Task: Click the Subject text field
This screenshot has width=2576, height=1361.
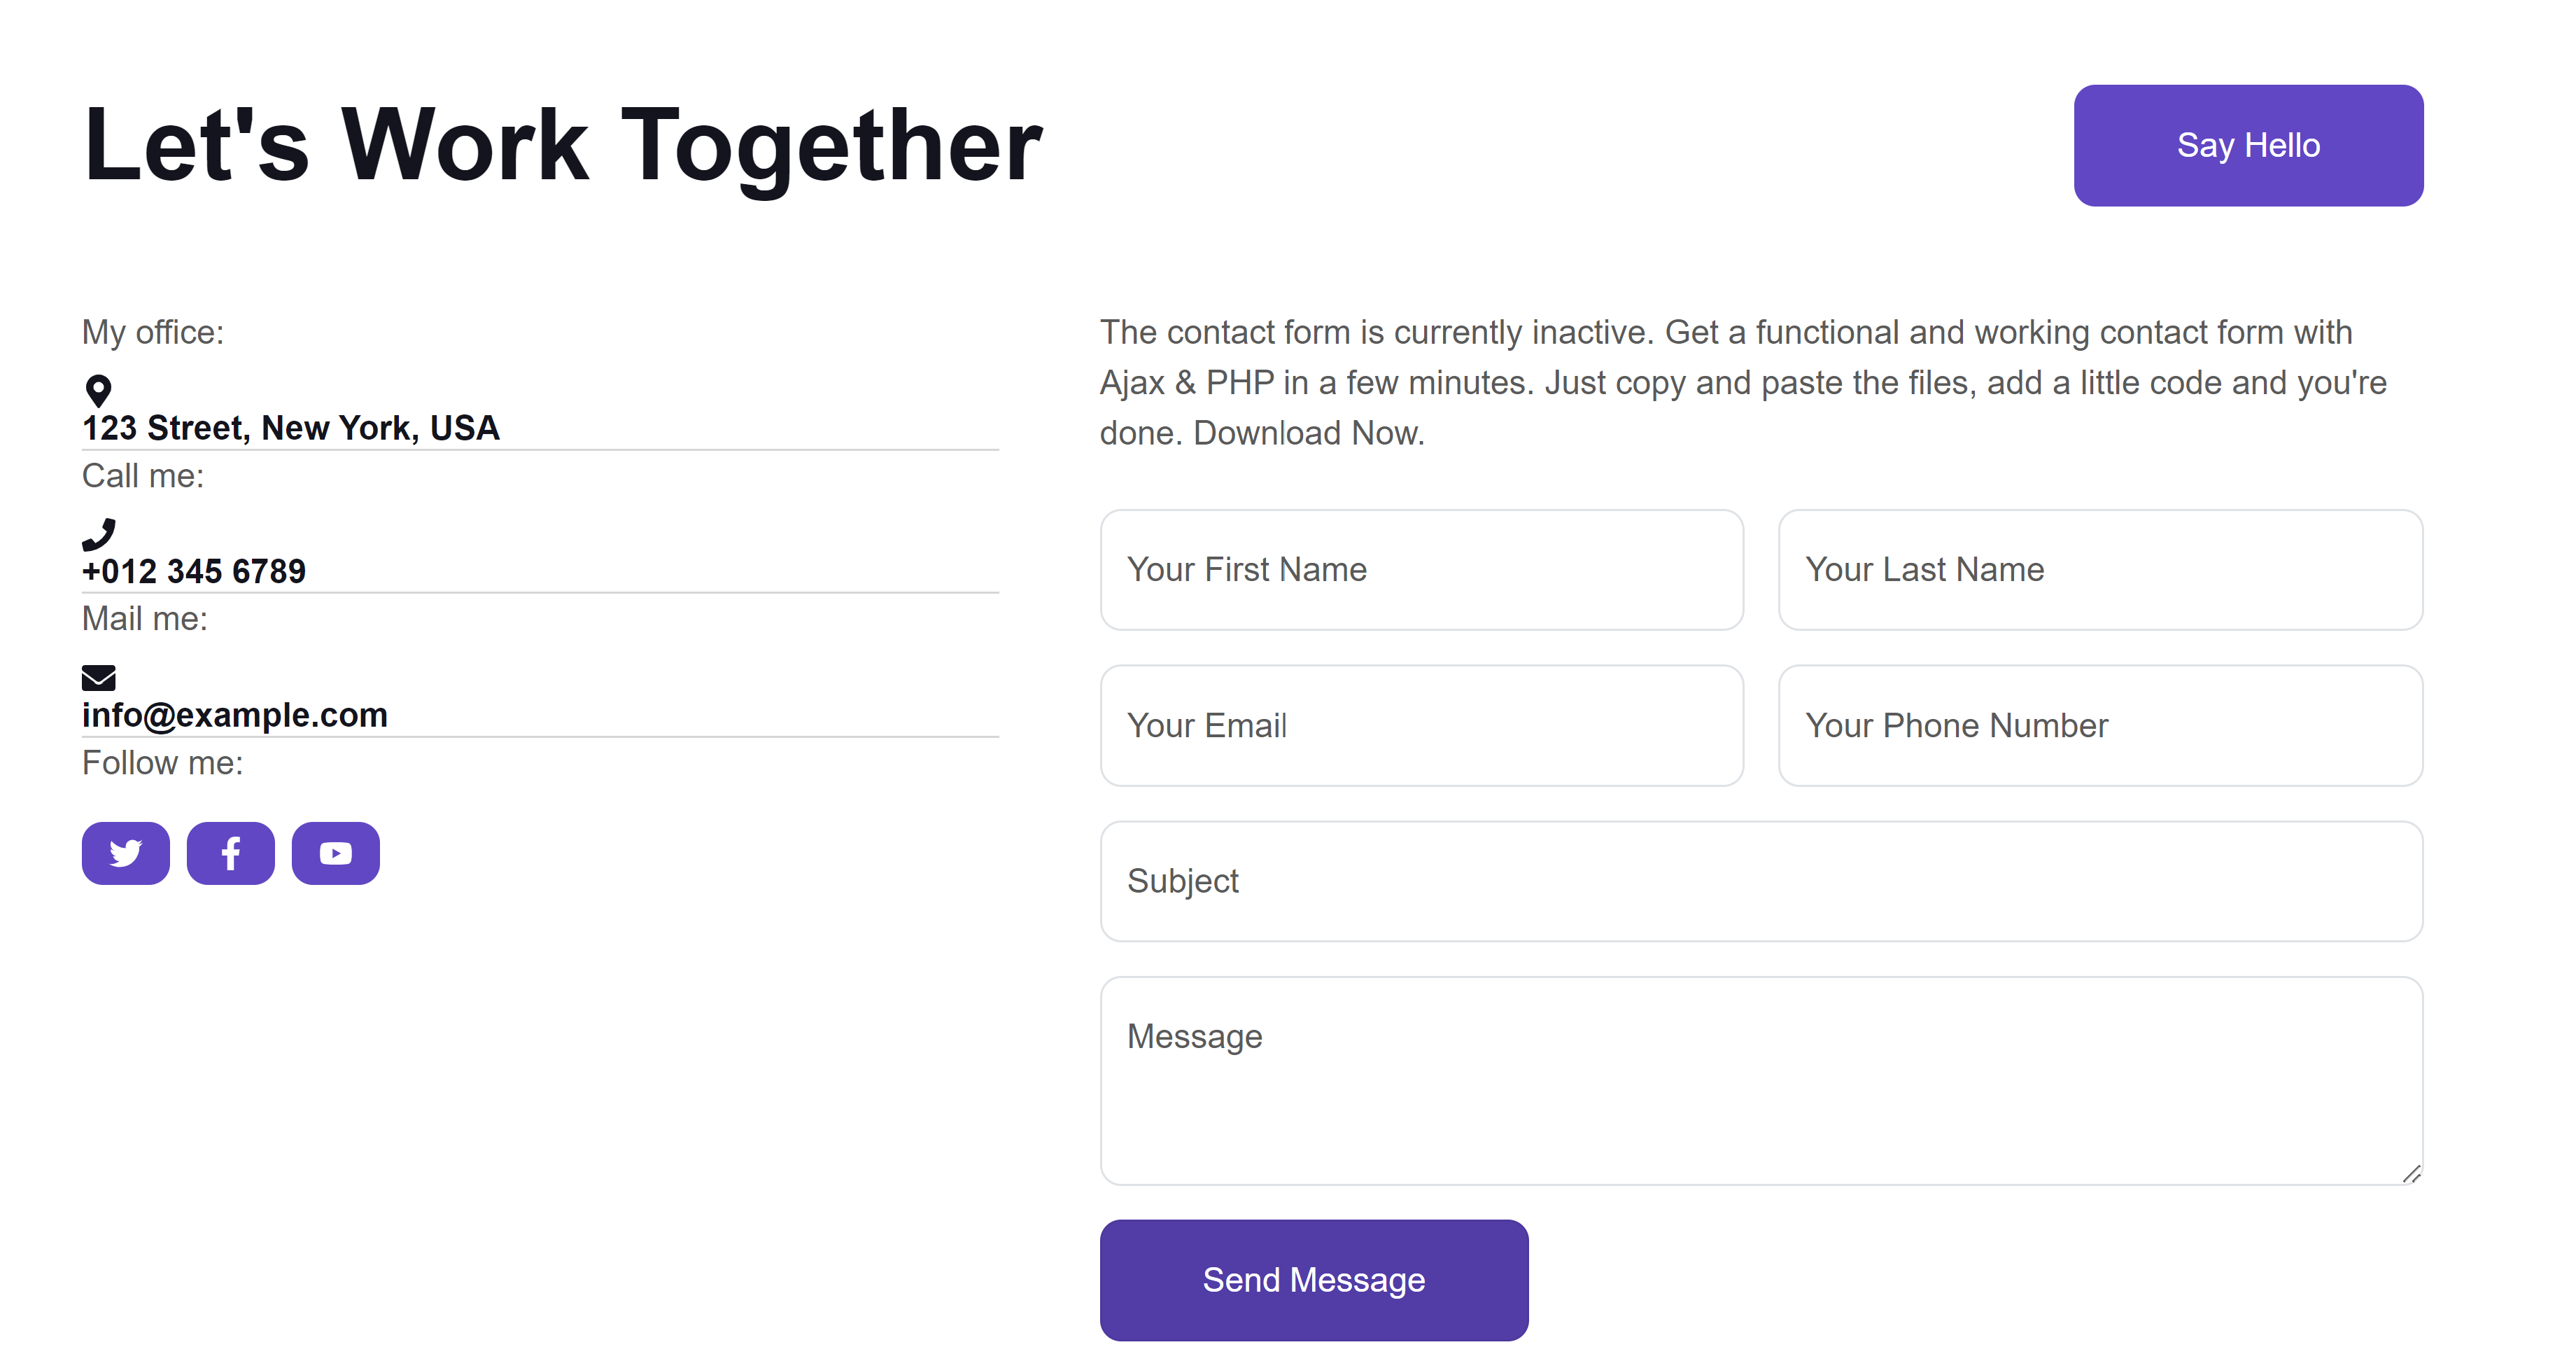Action: pyautogui.click(x=1760, y=881)
